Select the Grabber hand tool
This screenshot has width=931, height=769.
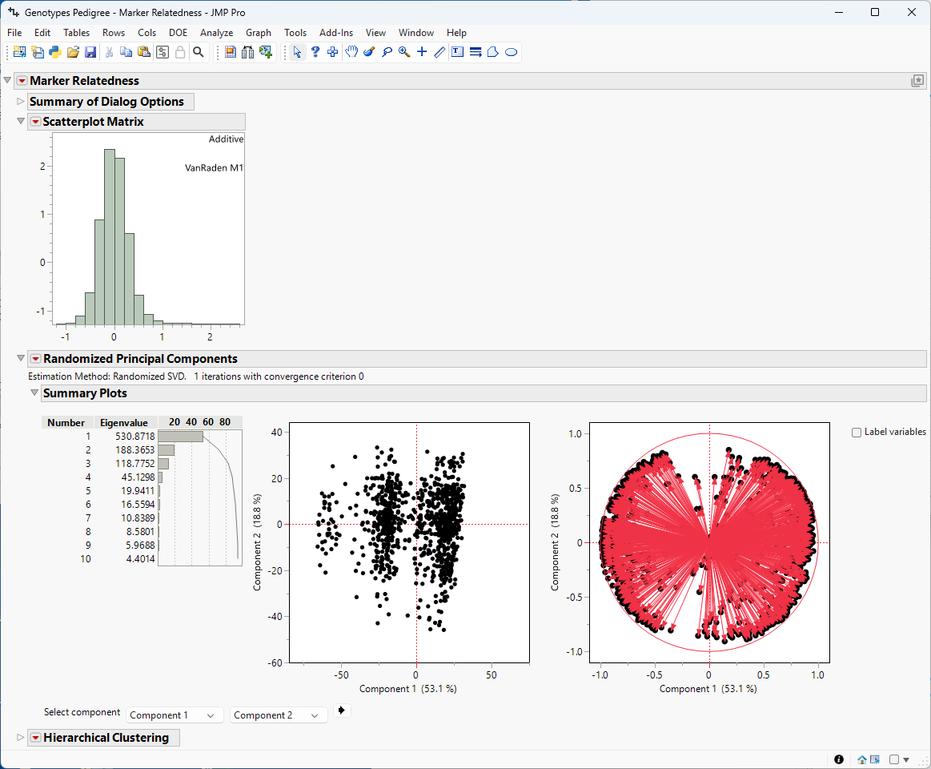click(351, 52)
